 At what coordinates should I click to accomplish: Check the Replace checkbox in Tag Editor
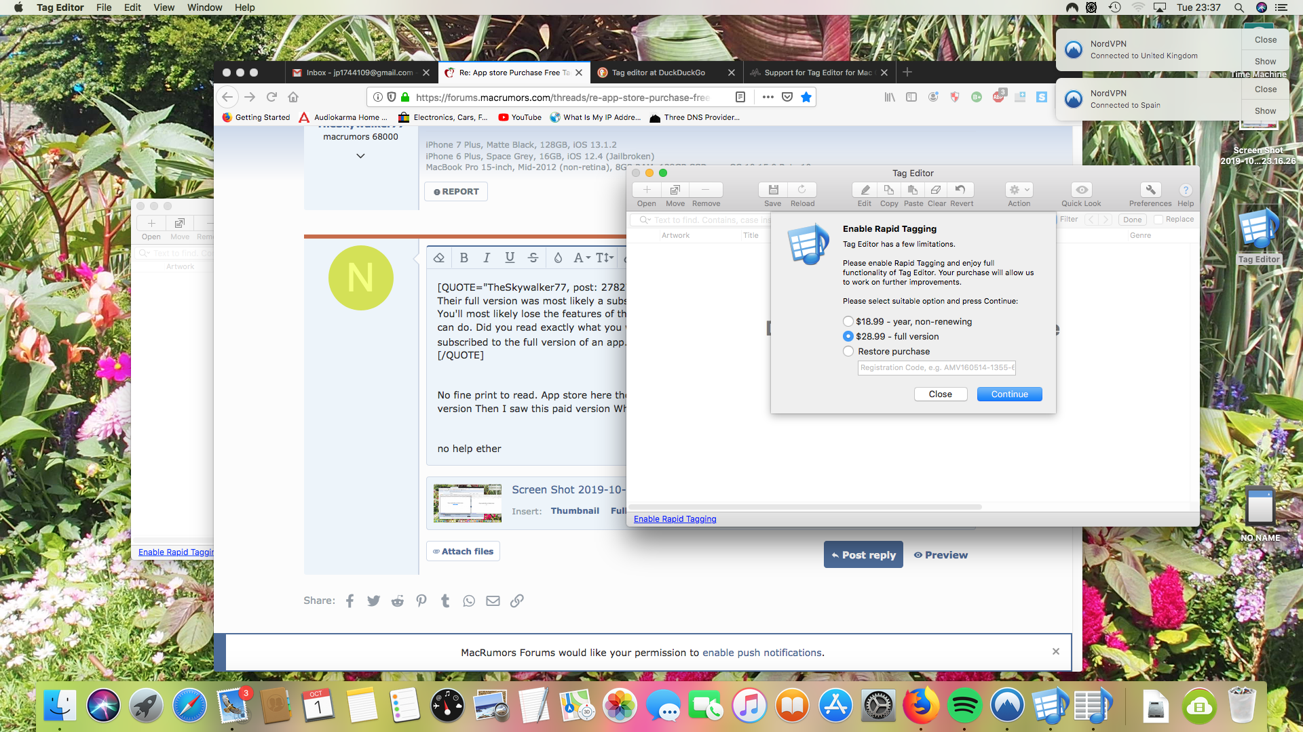tap(1158, 220)
